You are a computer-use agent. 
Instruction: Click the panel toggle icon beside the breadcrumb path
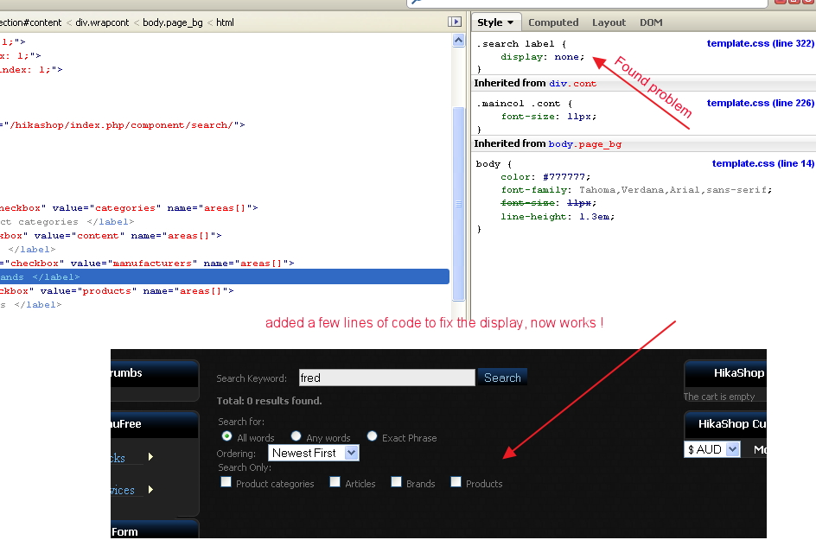[455, 22]
